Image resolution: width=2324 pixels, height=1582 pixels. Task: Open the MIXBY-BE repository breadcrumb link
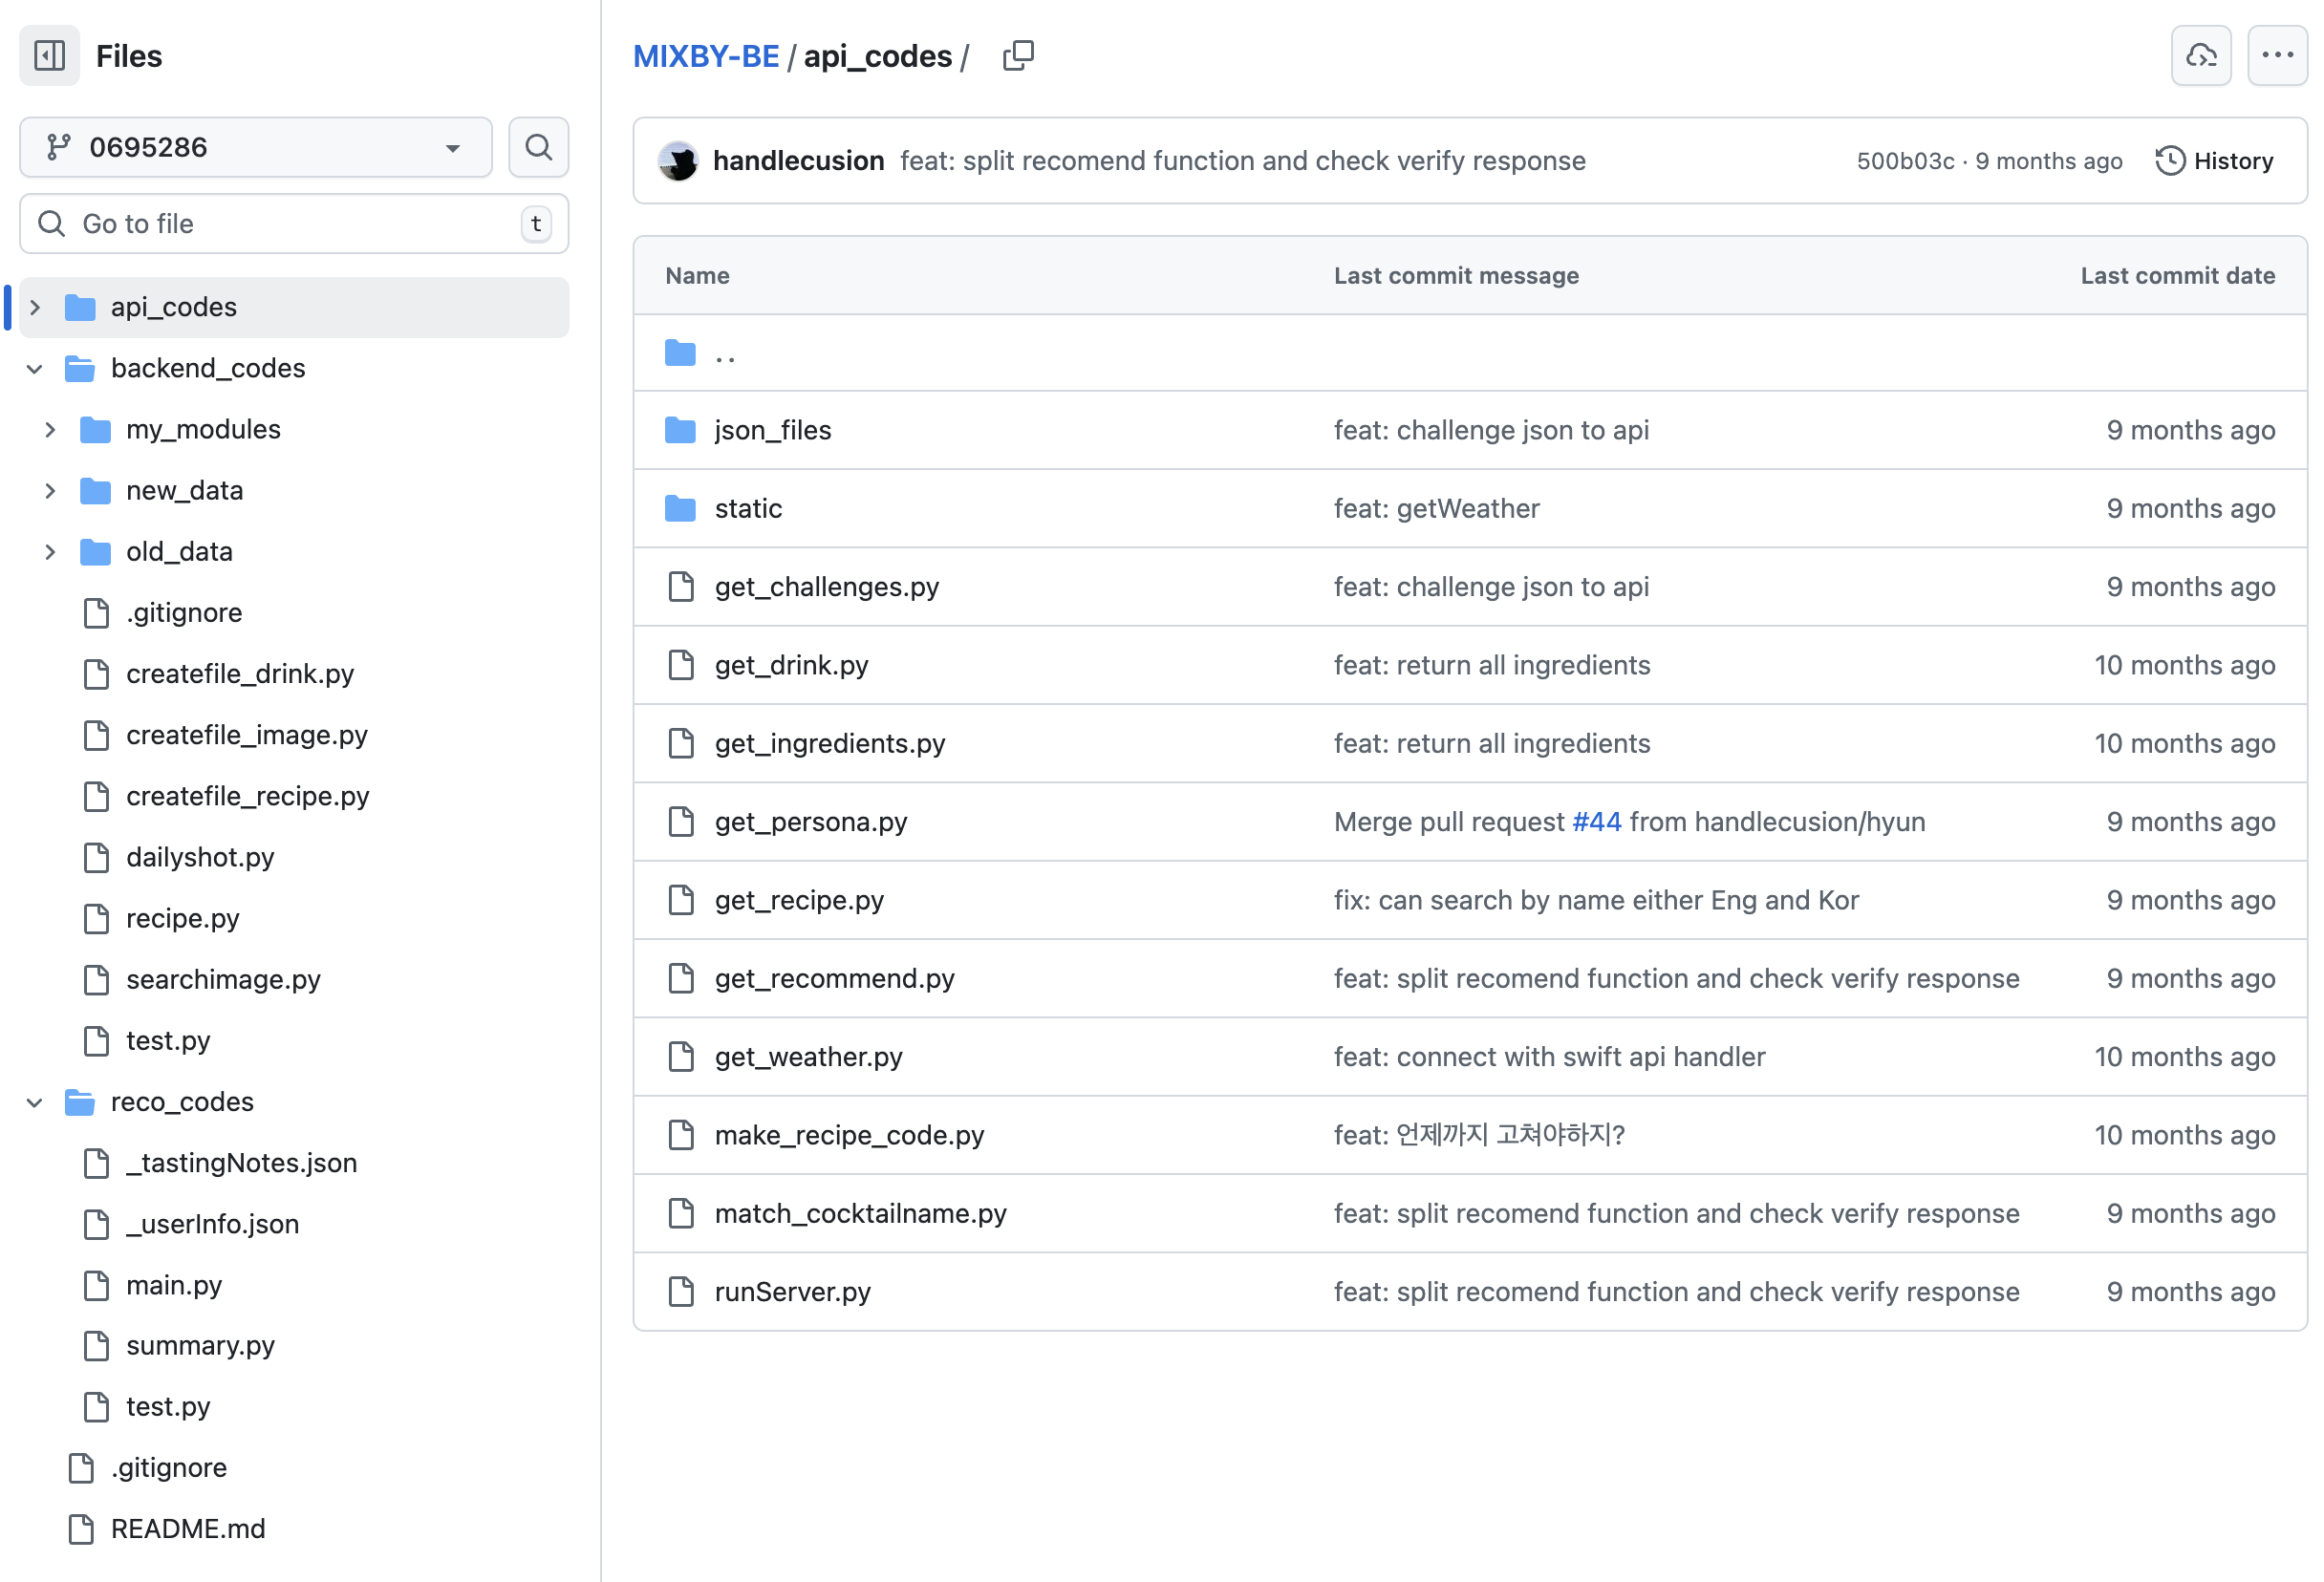[705, 56]
